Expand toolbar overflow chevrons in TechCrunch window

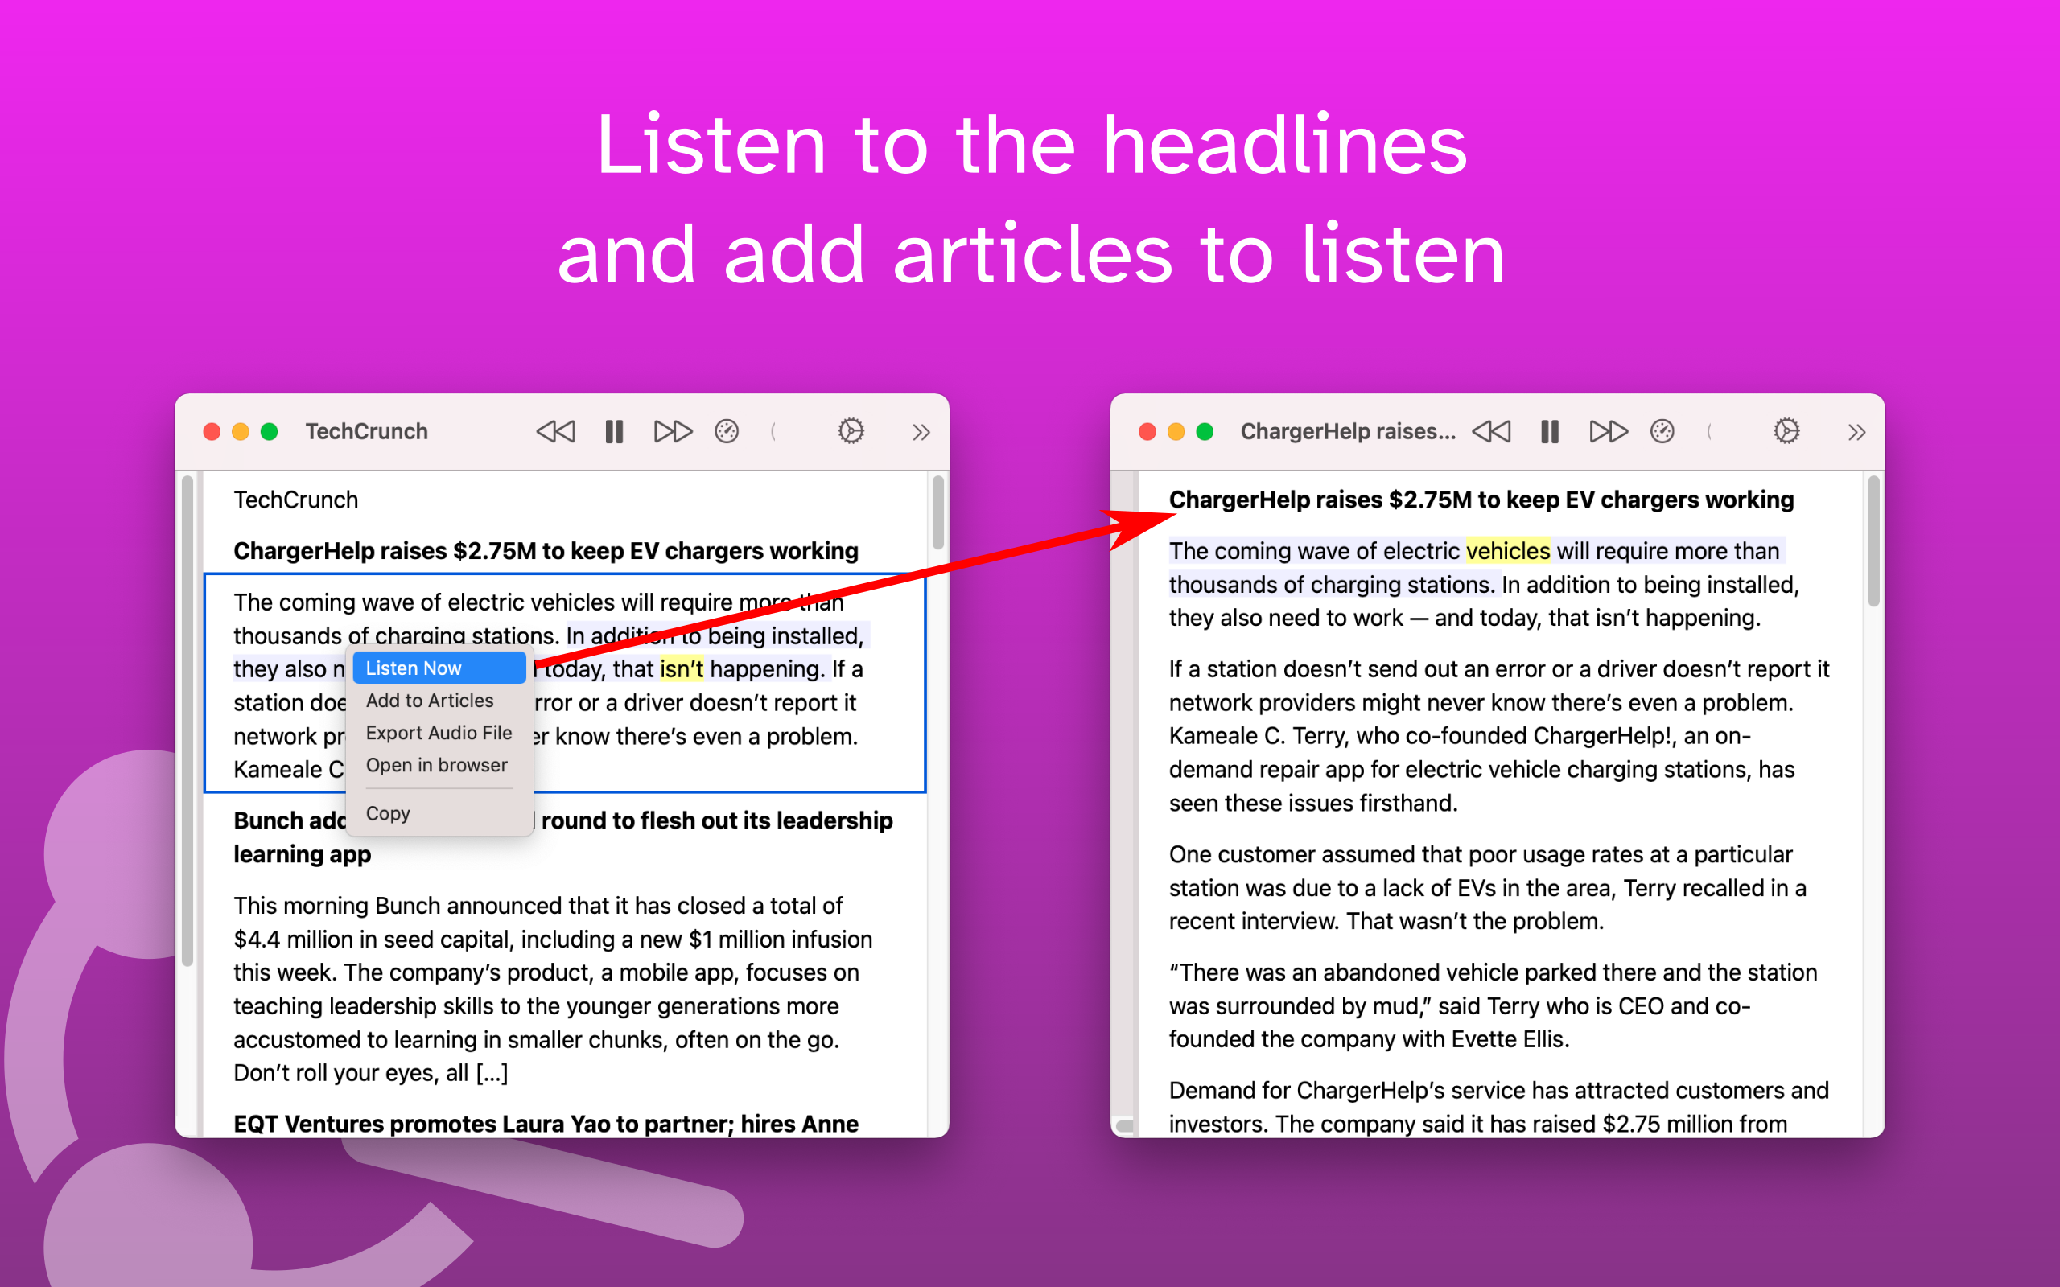tap(921, 433)
